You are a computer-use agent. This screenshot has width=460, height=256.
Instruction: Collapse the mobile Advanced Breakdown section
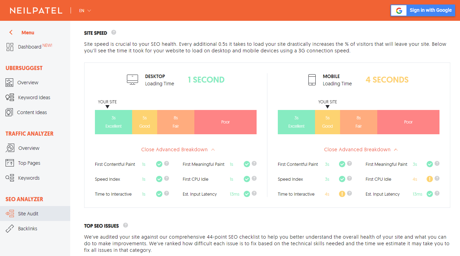361,150
